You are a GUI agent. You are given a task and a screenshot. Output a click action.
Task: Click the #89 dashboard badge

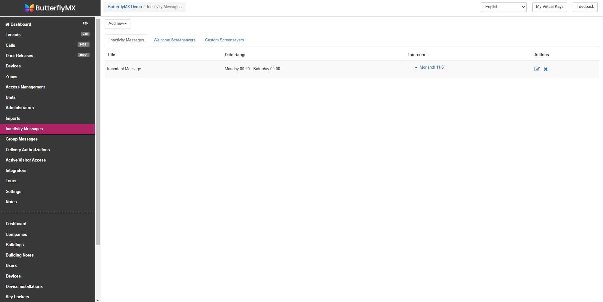tap(85, 24)
